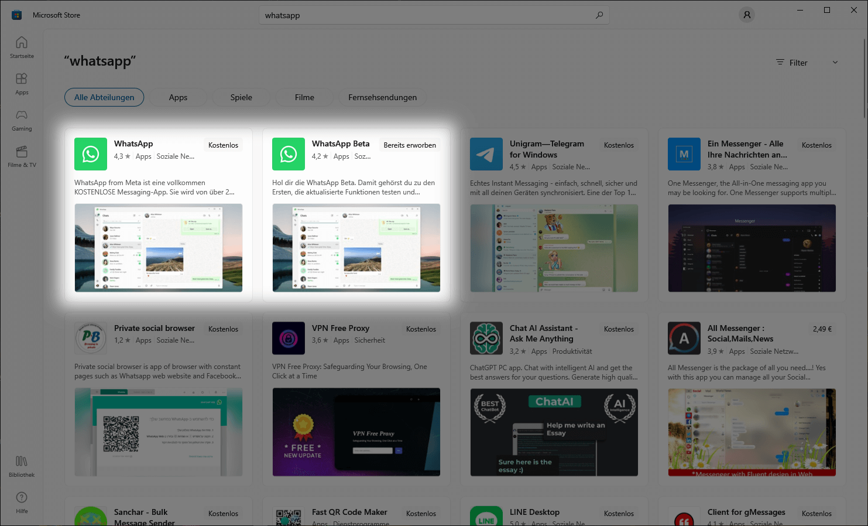Click Kostenlos on Client for gMessages card
Image resolution: width=868 pixels, height=526 pixels.
pyautogui.click(x=817, y=514)
